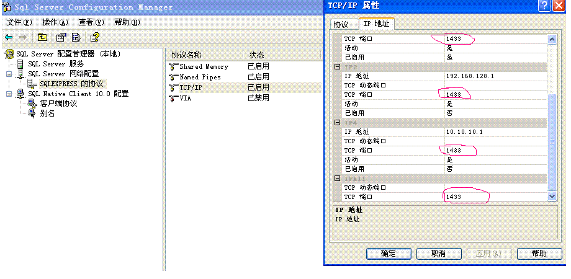Click the 别名 node icon
Image resolution: width=571 pixels, height=279 pixels.
32,113
